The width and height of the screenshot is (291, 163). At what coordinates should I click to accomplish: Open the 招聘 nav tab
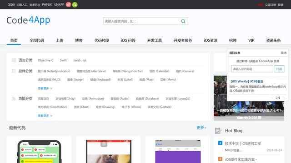[x=233, y=40]
